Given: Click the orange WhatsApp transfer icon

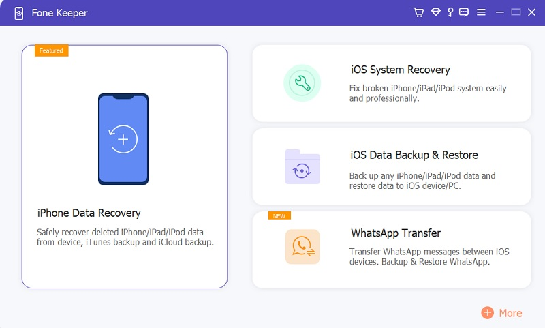Looking at the screenshot, I should [x=302, y=247].
